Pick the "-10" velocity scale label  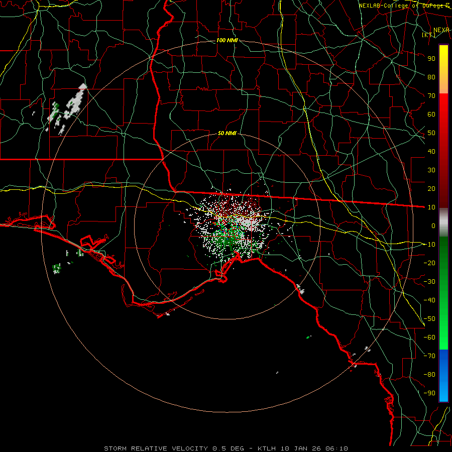pyautogui.click(x=429, y=245)
